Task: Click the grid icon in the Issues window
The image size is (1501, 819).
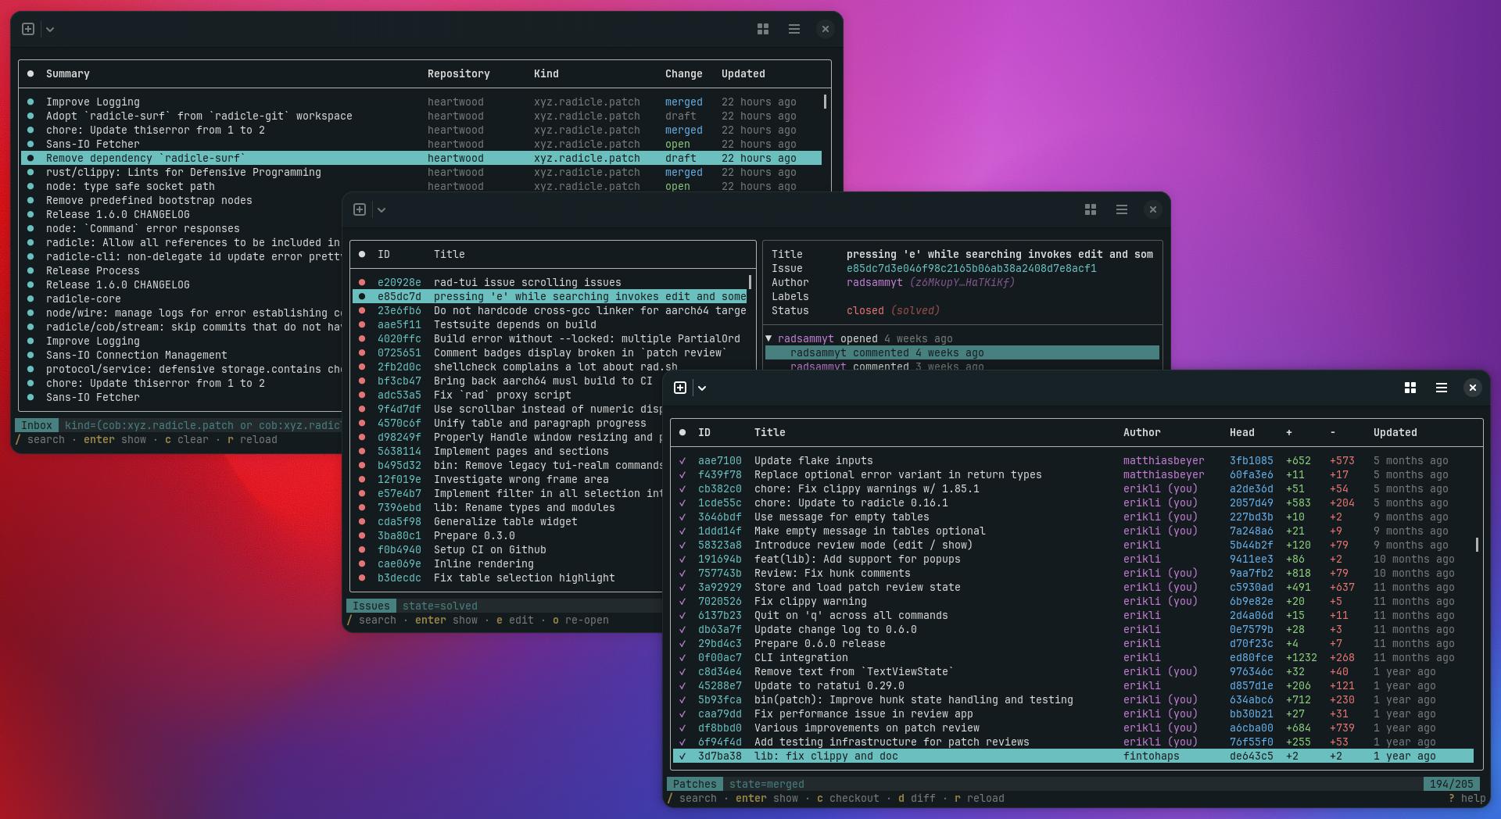Action: pyautogui.click(x=1090, y=209)
